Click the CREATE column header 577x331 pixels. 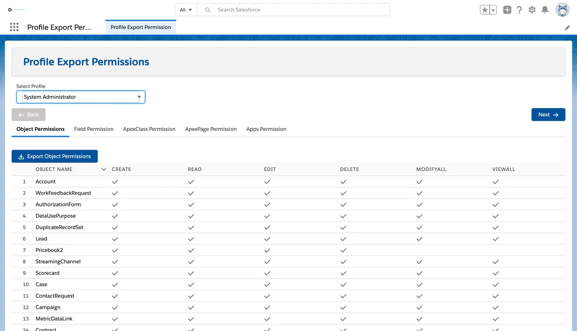[x=121, y=169]
